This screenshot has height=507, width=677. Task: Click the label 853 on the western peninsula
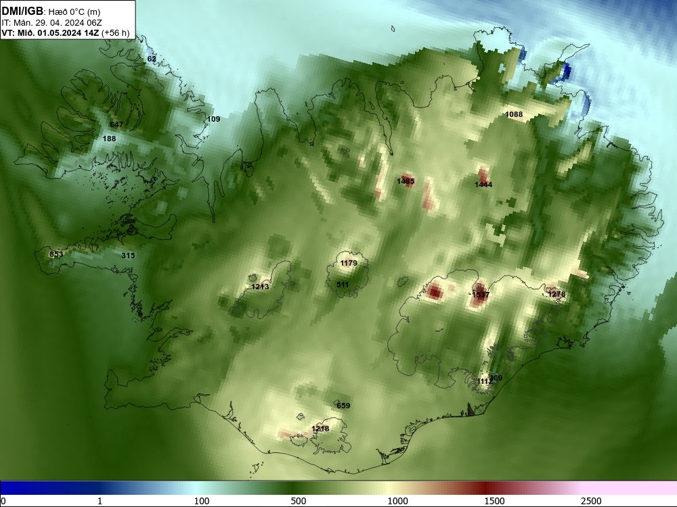coord(56,254)
